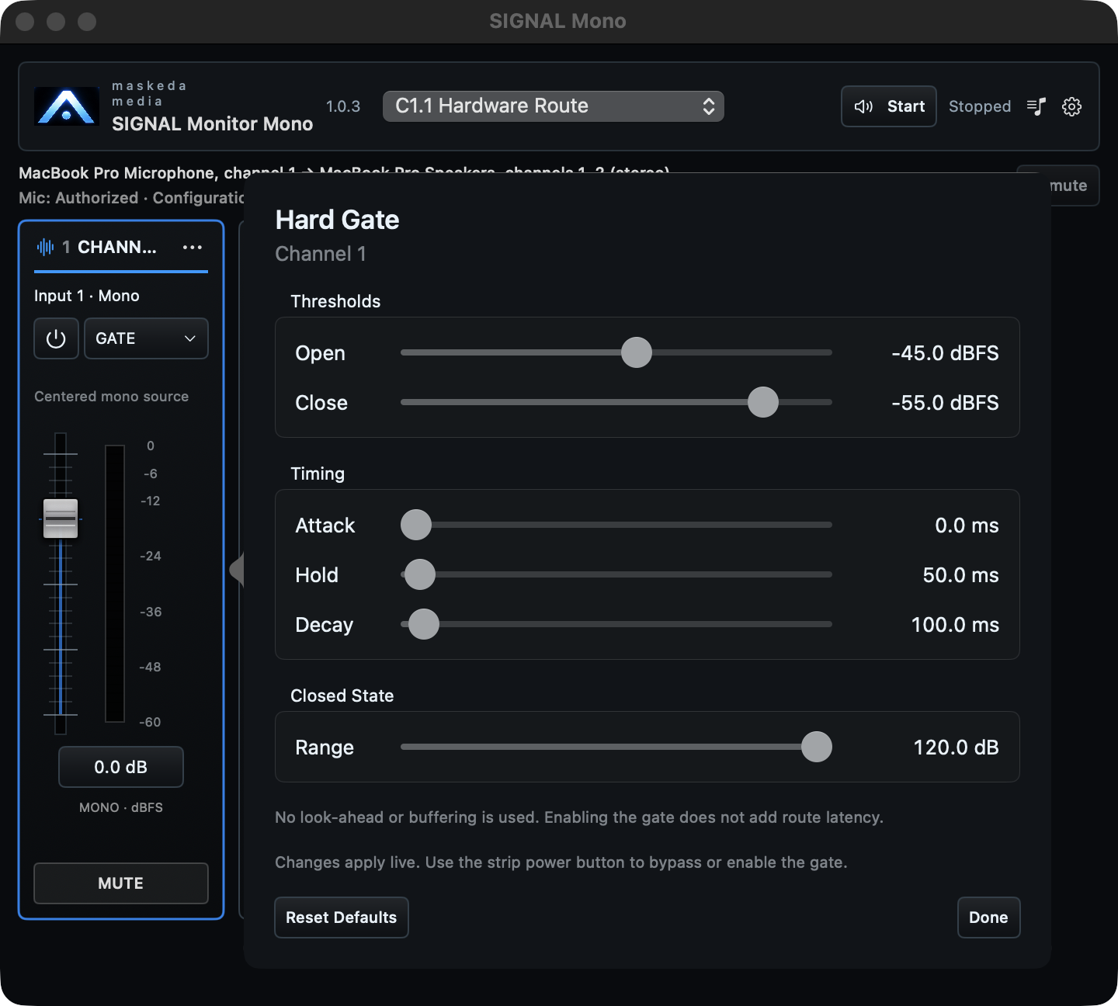Open the music playlist icon
This screenshot has width=1118, height=1006.
pos(1036,106)
